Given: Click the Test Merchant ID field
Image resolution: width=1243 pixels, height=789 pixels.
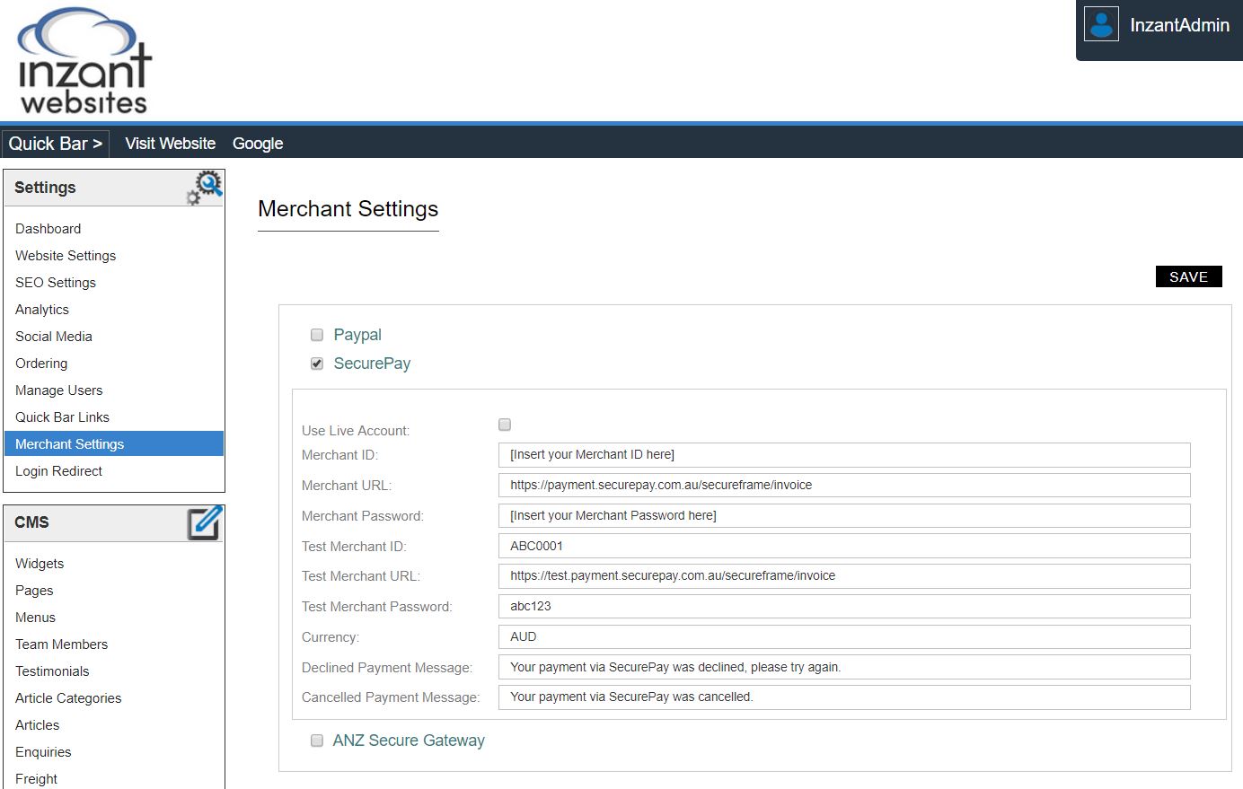Looking at the screenshot, I should pos(844,546).
